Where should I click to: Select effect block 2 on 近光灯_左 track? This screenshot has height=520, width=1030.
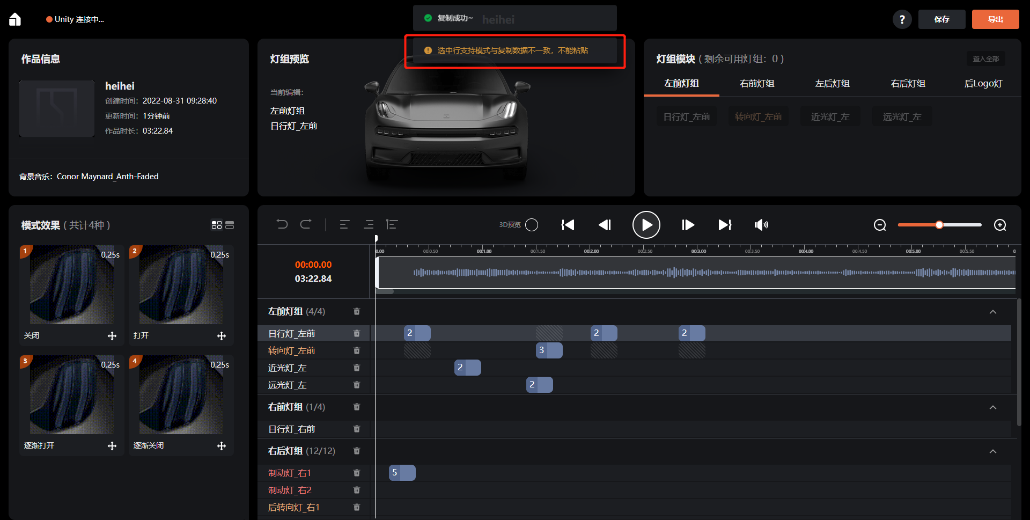tap(467, 368)
